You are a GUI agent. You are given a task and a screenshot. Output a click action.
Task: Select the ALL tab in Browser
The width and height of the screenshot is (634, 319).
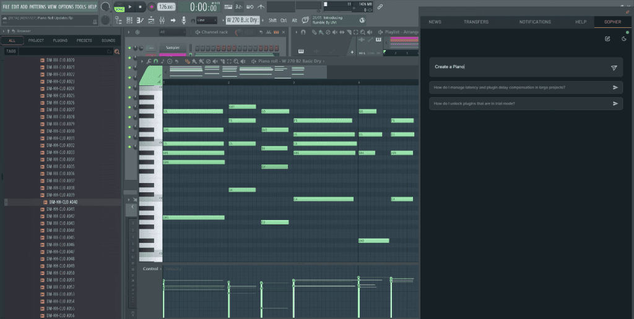tap(12, 40)
